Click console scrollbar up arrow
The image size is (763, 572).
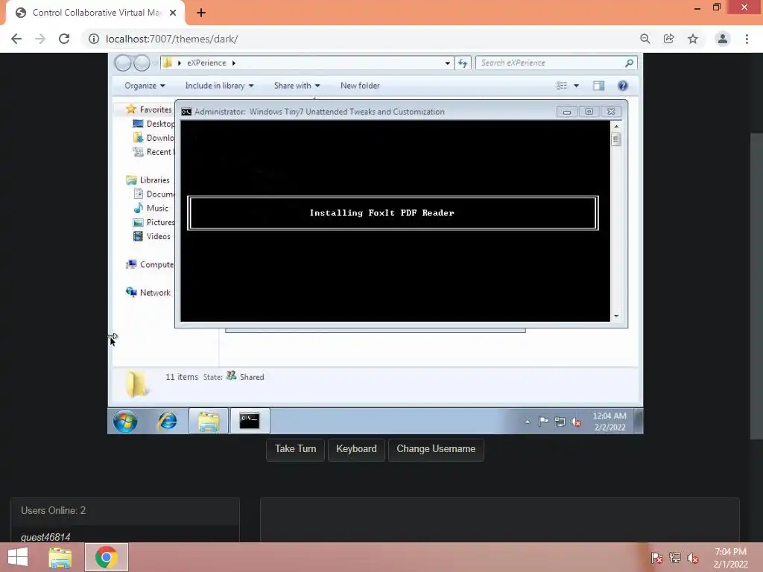coord(616,127)
